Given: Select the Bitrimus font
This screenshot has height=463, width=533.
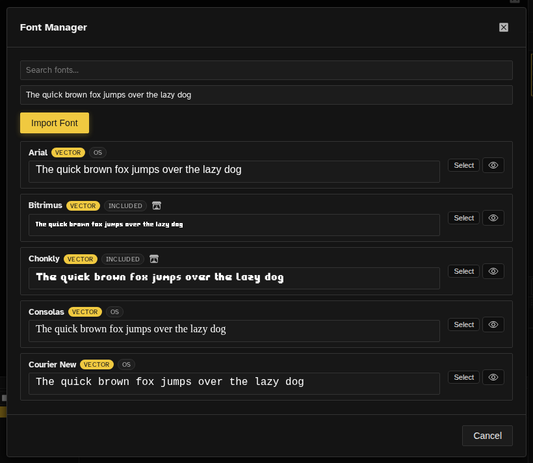Looking at the screenshot, I should point(463,218).
